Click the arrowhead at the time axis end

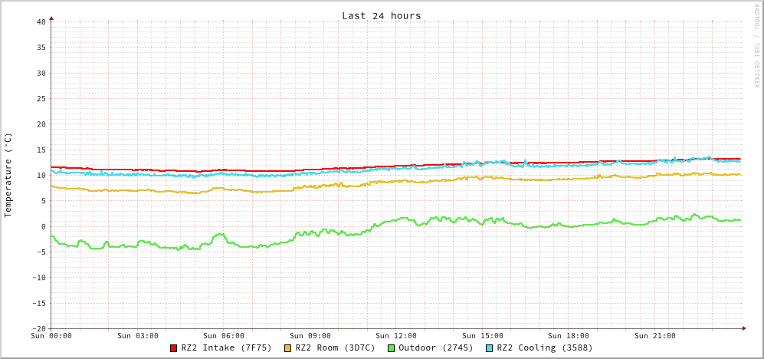[743, 328]
